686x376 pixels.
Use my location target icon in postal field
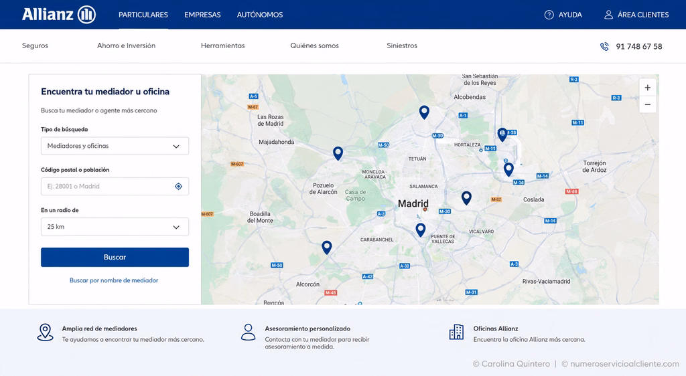coord(178,187)
